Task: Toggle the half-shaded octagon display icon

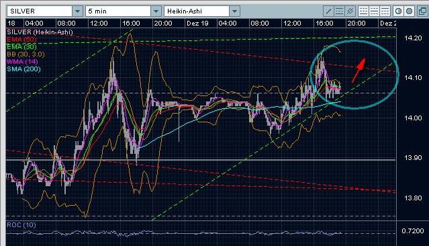Action: pyautogui.click(x=398, y=11)
